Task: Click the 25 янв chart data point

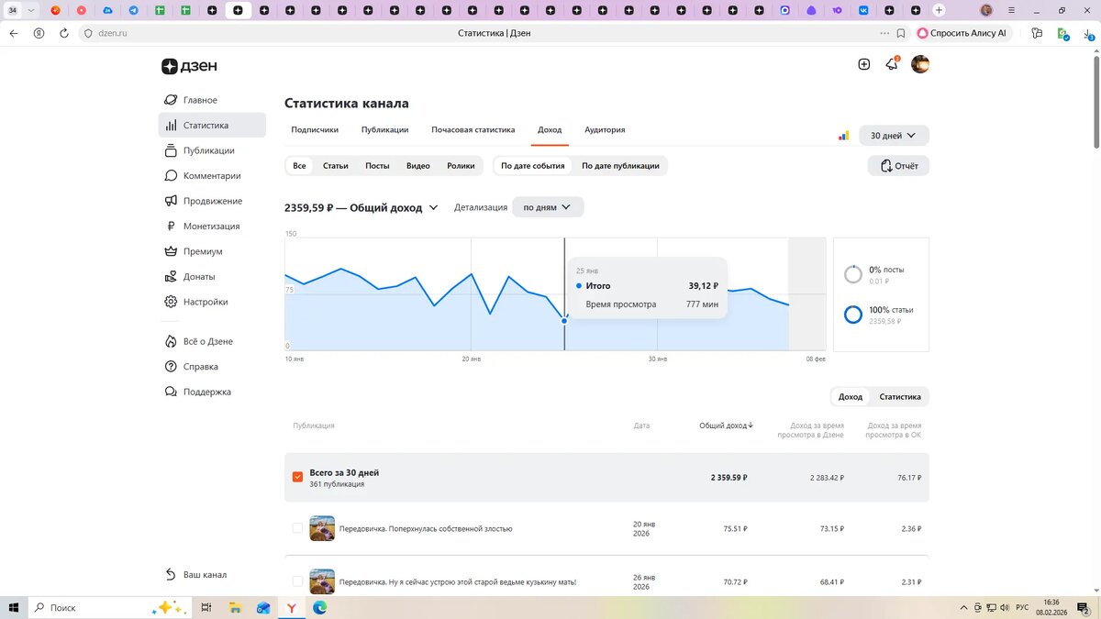Action: pyautogui.click(x=564, y=320)
